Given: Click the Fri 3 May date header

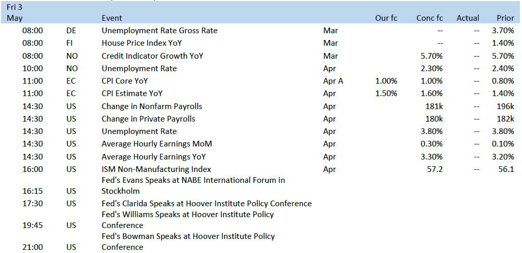Looking at the screenshot, I should [15, 12].
